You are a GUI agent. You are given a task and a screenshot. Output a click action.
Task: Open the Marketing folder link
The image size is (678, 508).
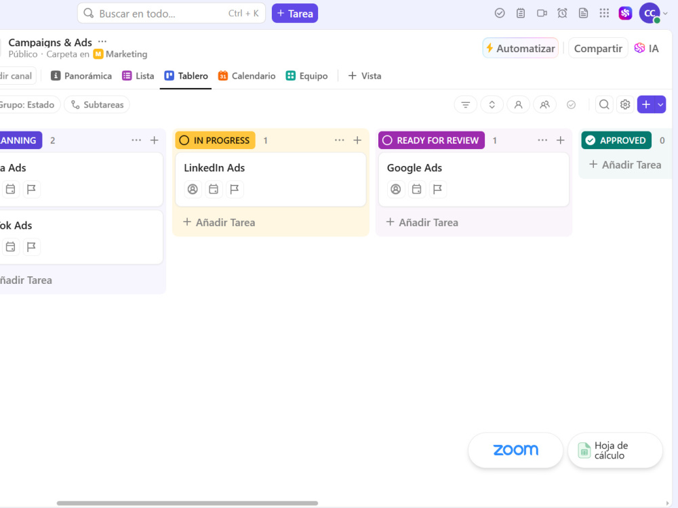pos(121,54)
